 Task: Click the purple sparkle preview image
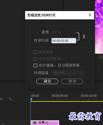pyautogui.click(x=99, y=27)
